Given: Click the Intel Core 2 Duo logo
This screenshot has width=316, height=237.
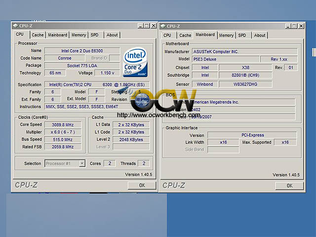Looking at the screenshot, I should click(x=135, y=62).
